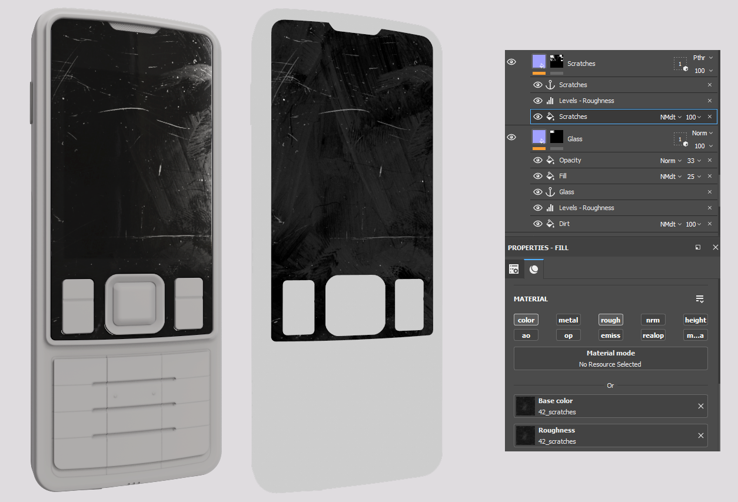
Task: Open the opacity dropdown of the Glass layer
Action: 703,146
